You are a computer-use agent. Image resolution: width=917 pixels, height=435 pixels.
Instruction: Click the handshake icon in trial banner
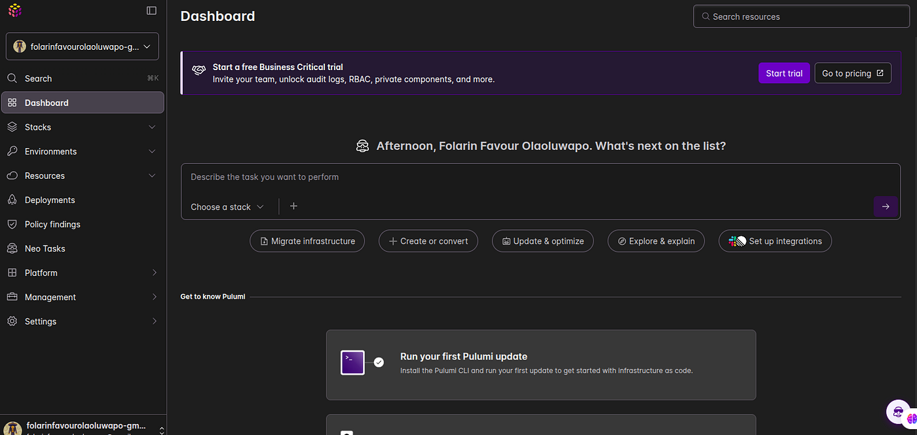pos(198,69)
